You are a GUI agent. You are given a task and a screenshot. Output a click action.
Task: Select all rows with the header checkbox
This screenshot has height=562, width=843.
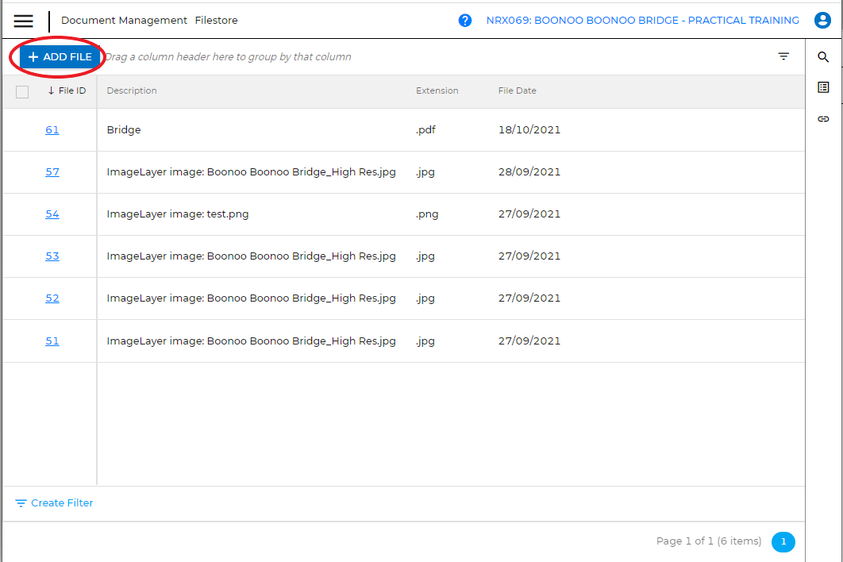coord(22,91)
